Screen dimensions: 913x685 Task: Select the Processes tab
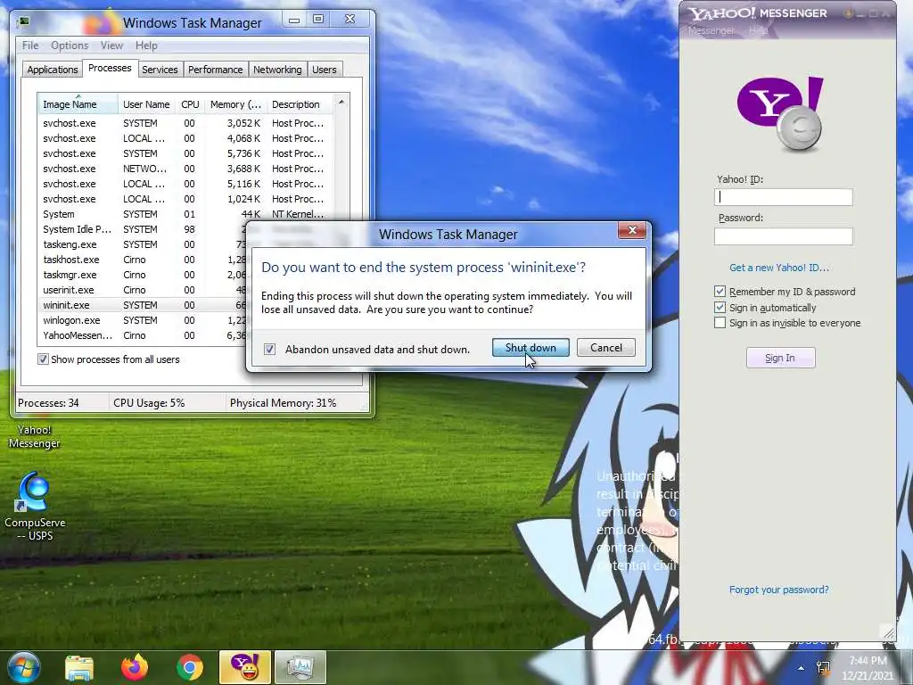tap(110, 68)
